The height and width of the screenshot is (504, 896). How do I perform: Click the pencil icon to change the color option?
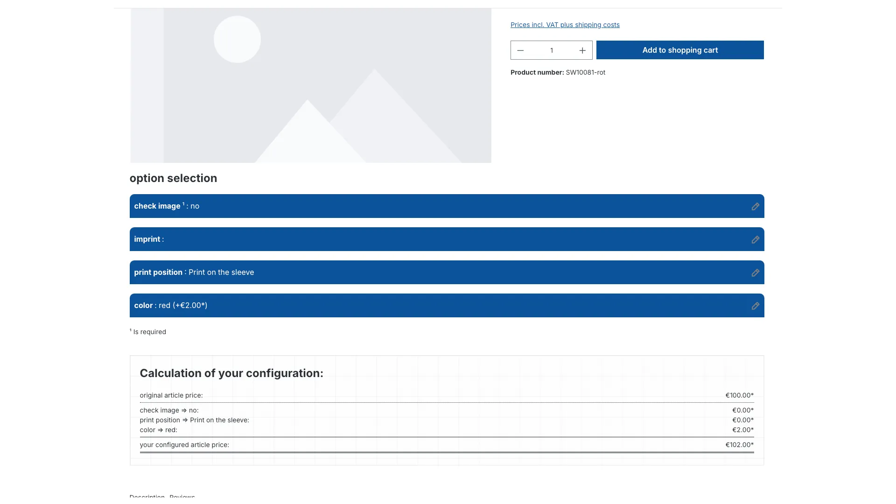coord(756,306)
